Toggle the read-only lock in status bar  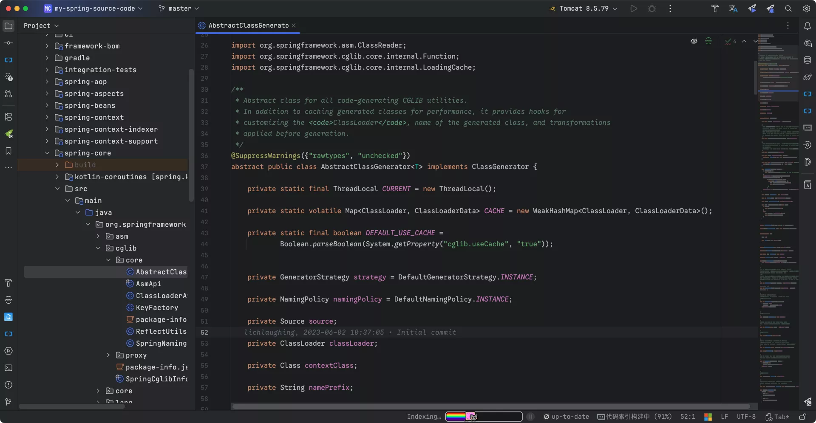pyautogui.click(x=802, y=417)
